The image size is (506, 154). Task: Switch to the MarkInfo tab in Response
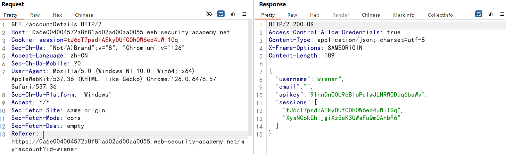coord(404,15)
